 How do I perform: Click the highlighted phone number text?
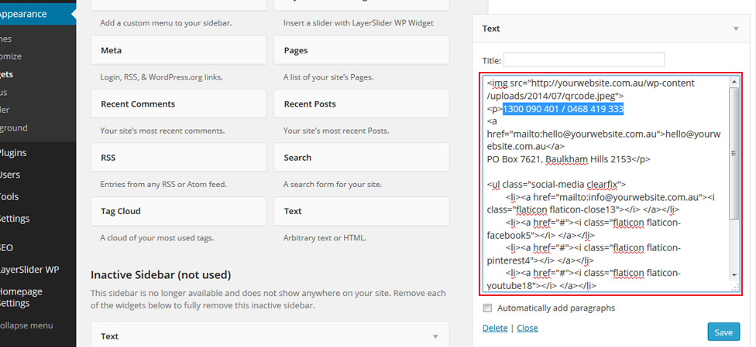pyautogui.click(x=563, y=109)
